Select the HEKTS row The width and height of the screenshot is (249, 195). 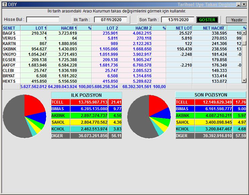[122, 81]
